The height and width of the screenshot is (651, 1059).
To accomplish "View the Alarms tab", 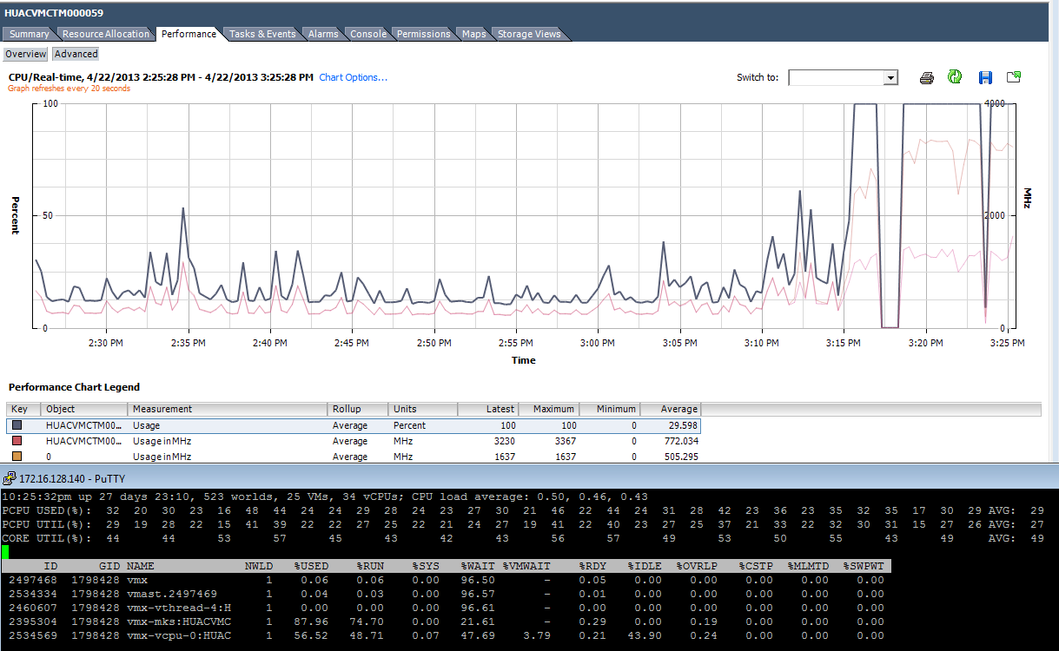I will (x=323, y=34).
